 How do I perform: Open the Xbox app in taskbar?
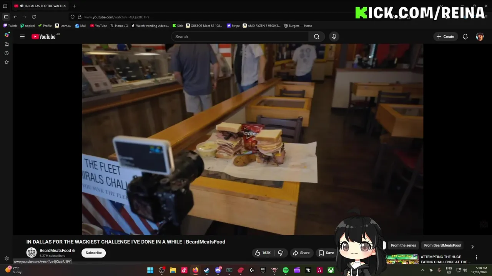tap(330, 270)
